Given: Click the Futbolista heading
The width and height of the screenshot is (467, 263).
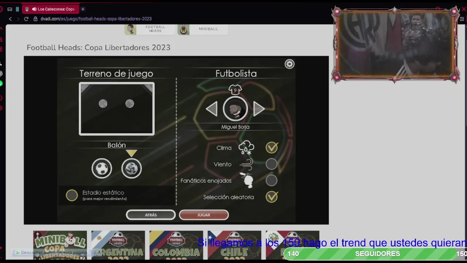Looking at the screenshot, I should (236, 73).
